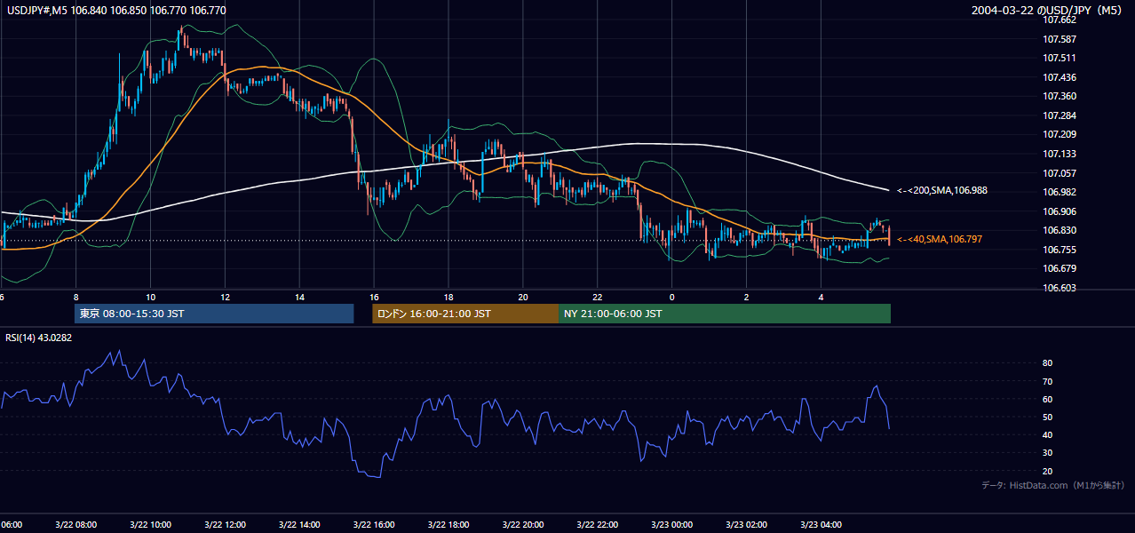Click price level 107.511 on the axis
The image size is (1135, 533).
(x=1059, y=58)
